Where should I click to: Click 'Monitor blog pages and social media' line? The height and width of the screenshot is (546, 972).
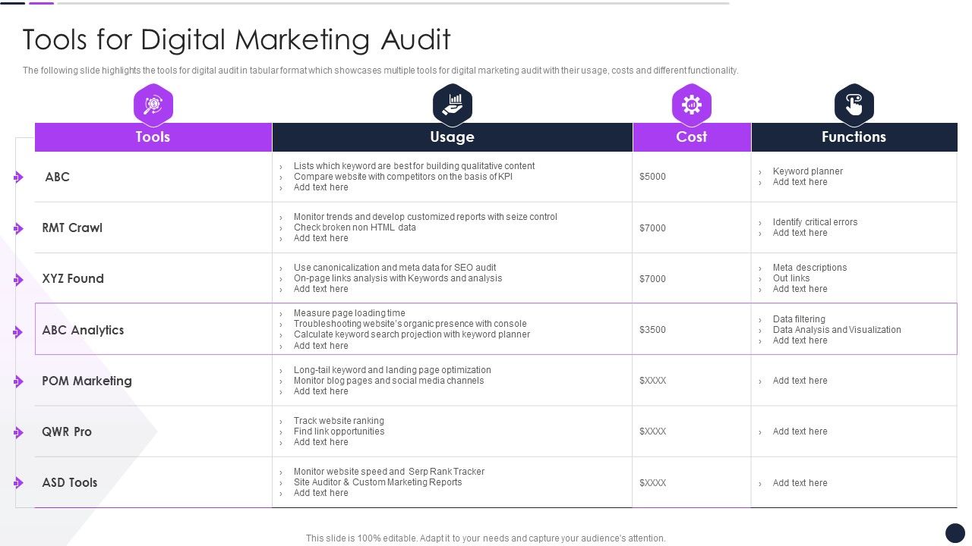[389, 381]
